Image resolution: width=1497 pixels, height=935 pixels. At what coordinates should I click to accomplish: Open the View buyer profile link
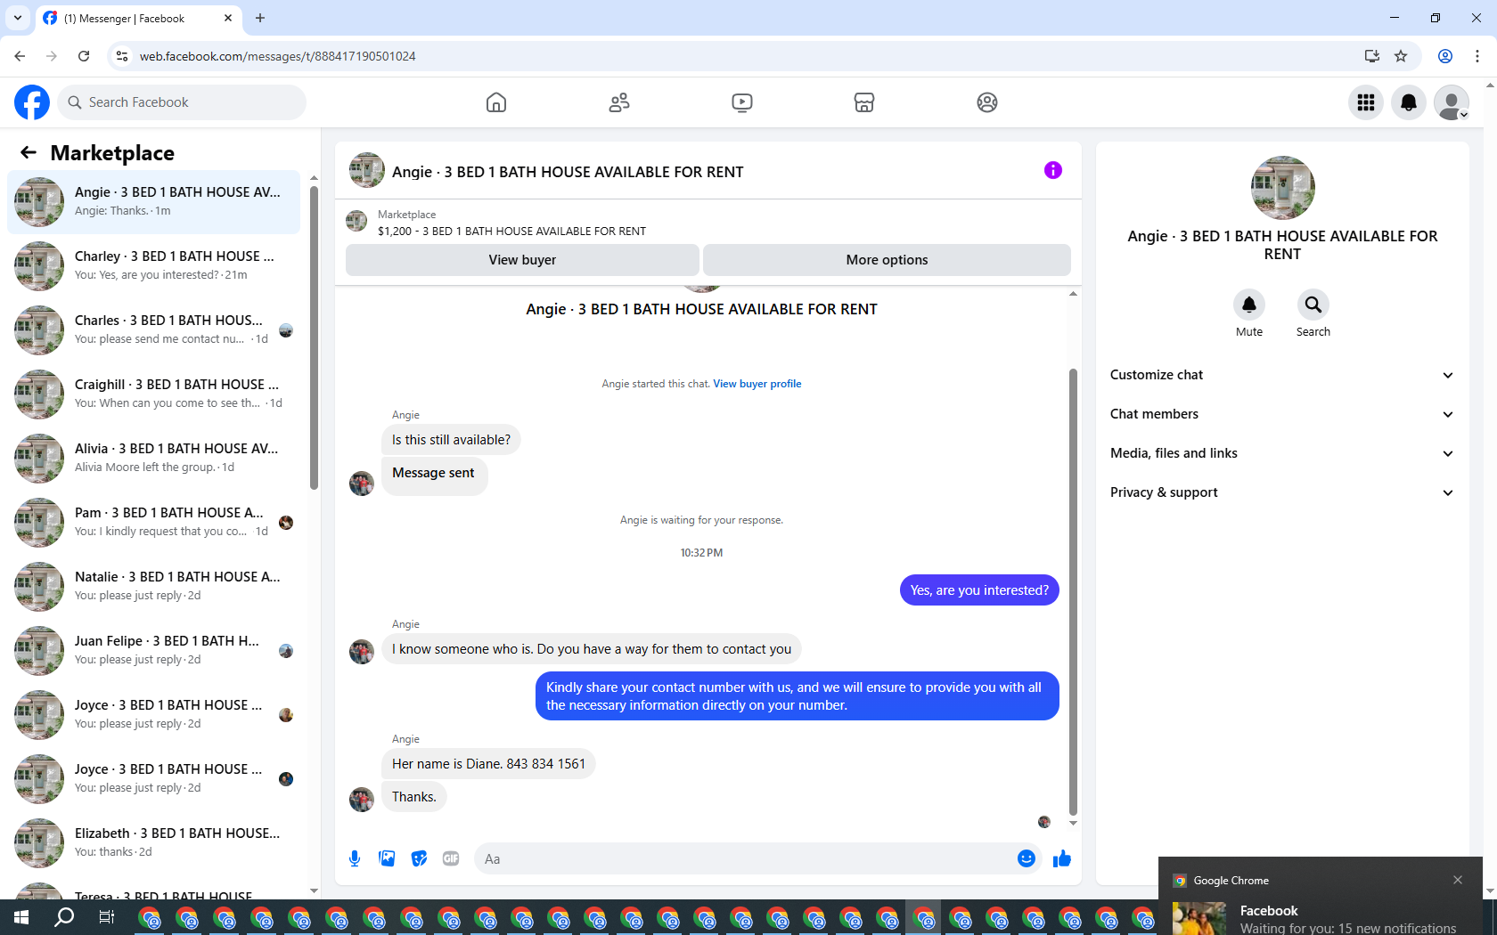point(757,384)
